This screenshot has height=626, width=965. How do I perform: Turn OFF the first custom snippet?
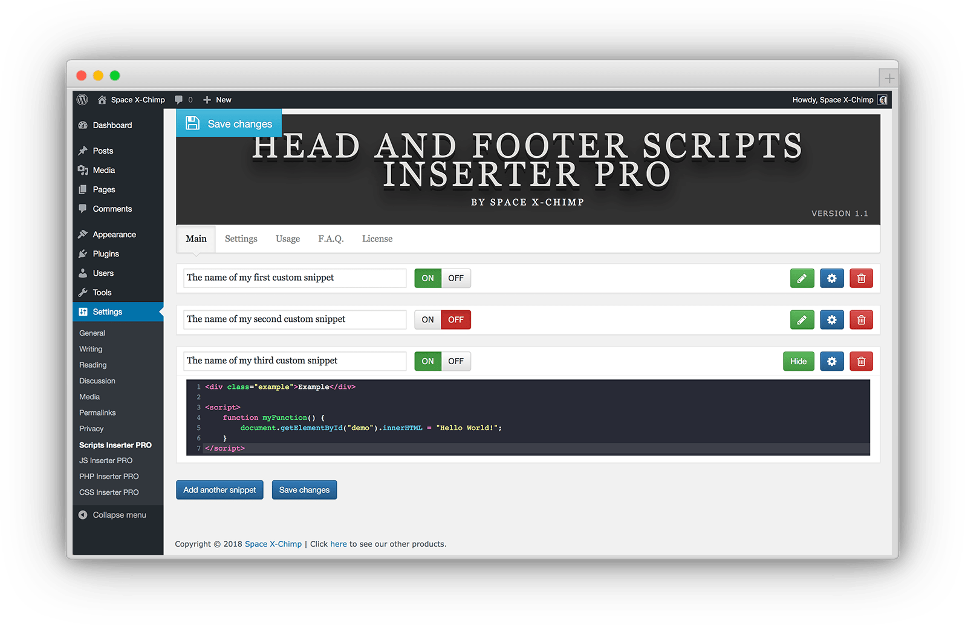click(456, 278)
